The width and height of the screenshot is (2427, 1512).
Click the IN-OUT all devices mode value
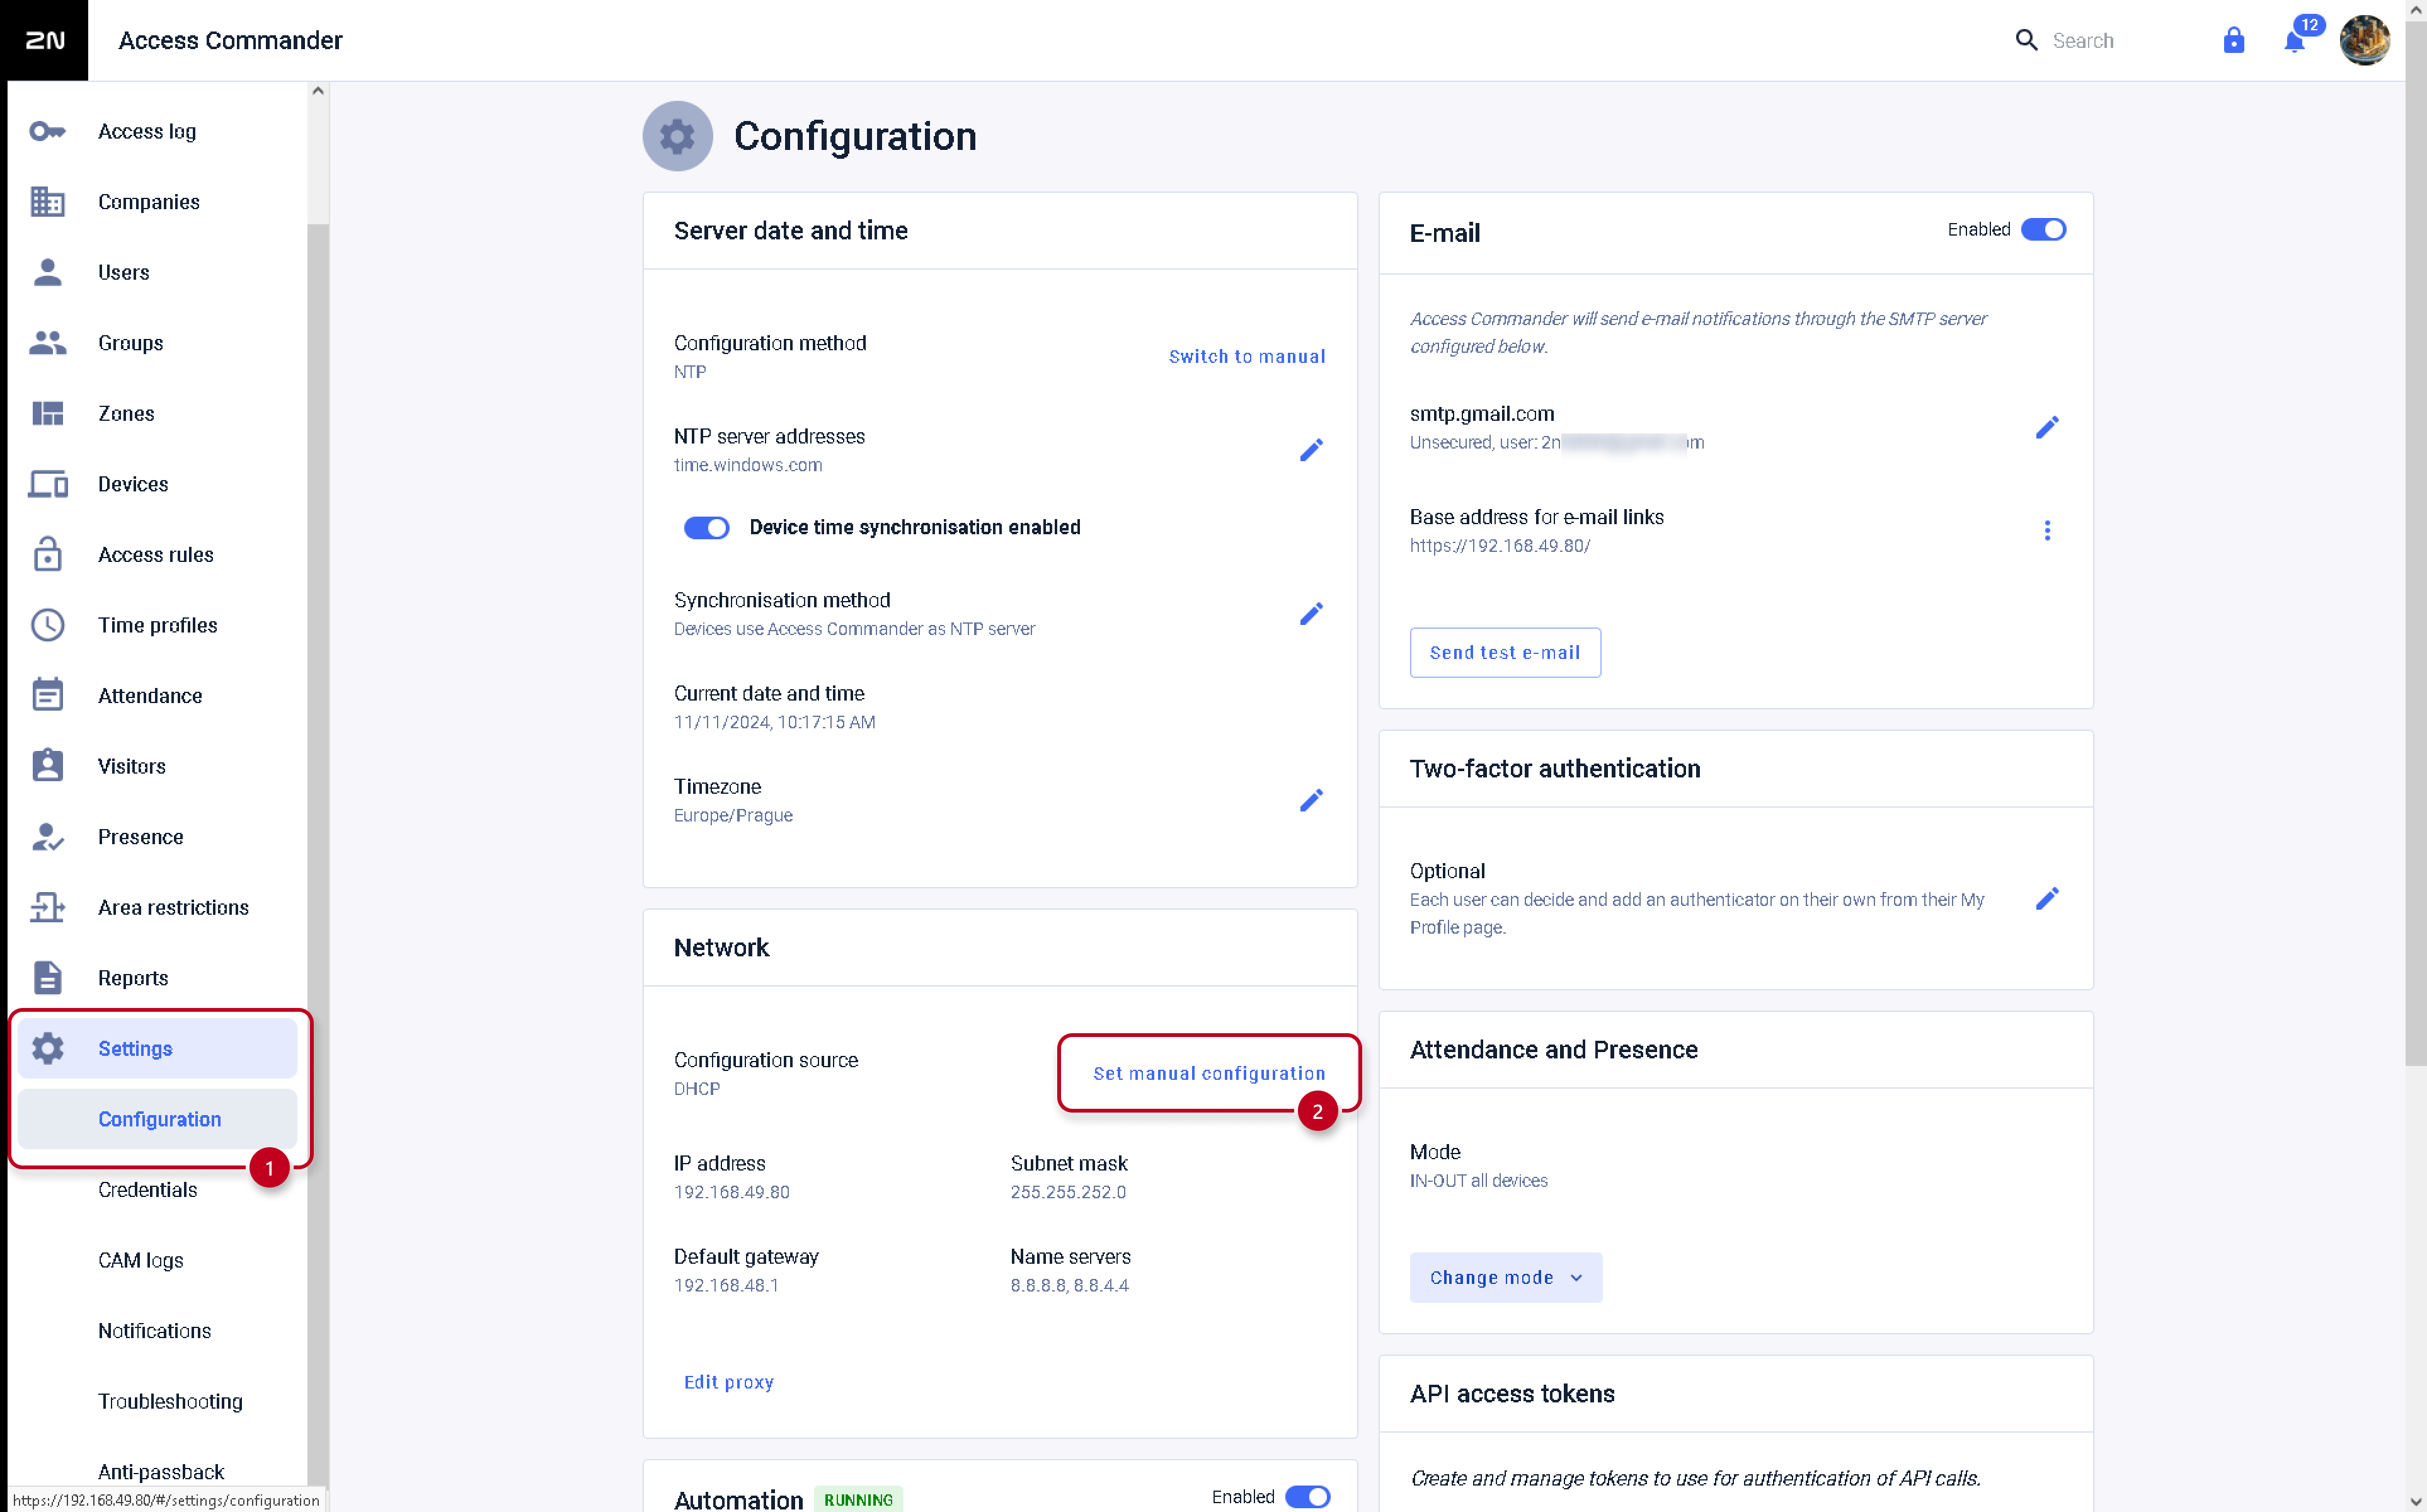(x=1478, y=1181)
